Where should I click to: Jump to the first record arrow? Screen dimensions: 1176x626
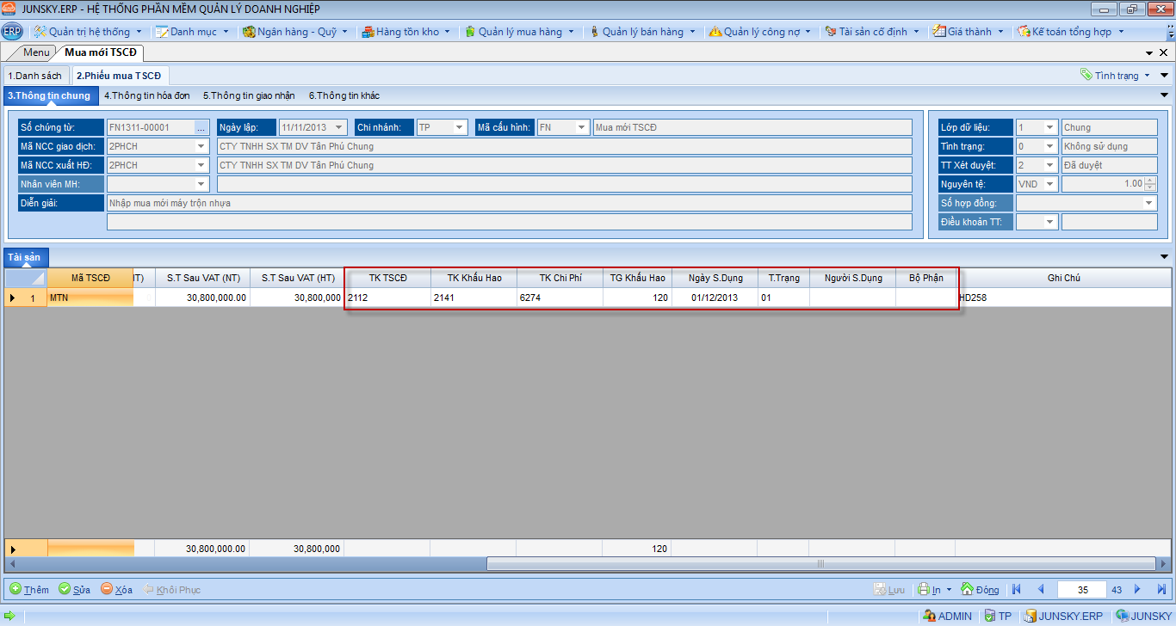tap(1017, 589)
